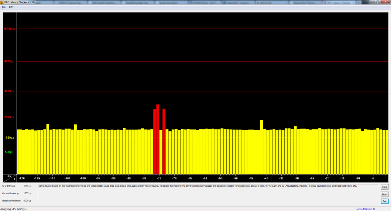391x211 pixels.
Task: Open the Info menu
Action: (11, 7)
